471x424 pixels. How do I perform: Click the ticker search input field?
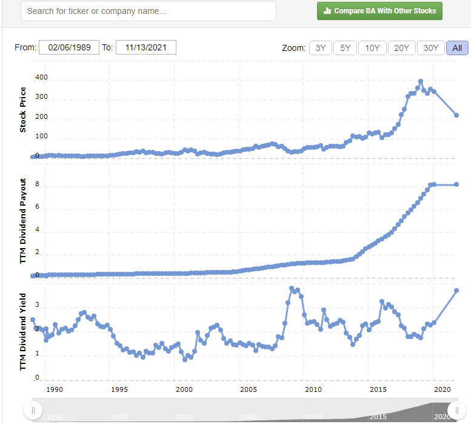(149, 11)
